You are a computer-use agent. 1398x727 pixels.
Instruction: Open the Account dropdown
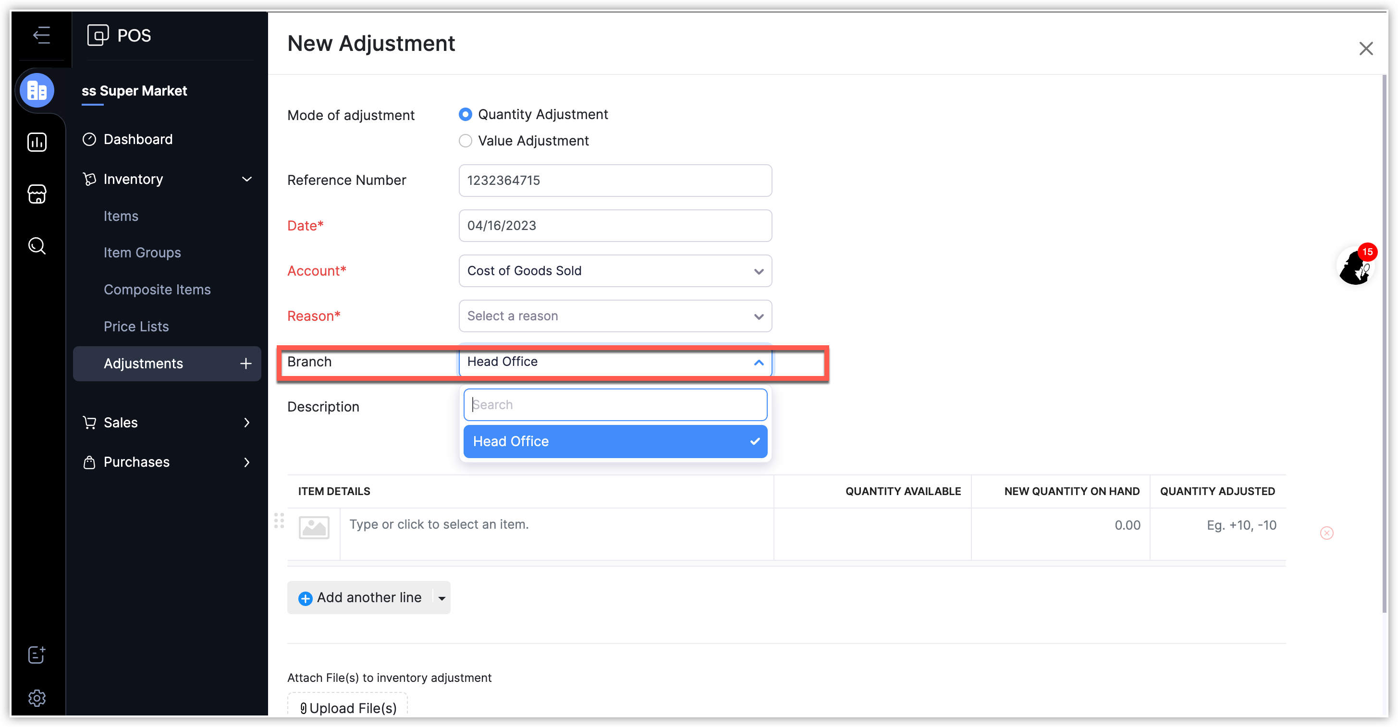[615, 271]
